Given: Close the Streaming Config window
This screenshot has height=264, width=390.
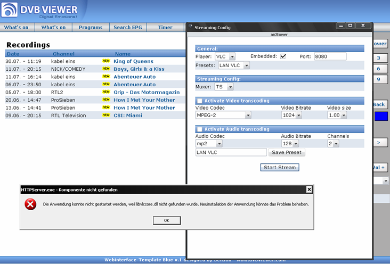Looking at the screenshot, I should pos(363,26).
